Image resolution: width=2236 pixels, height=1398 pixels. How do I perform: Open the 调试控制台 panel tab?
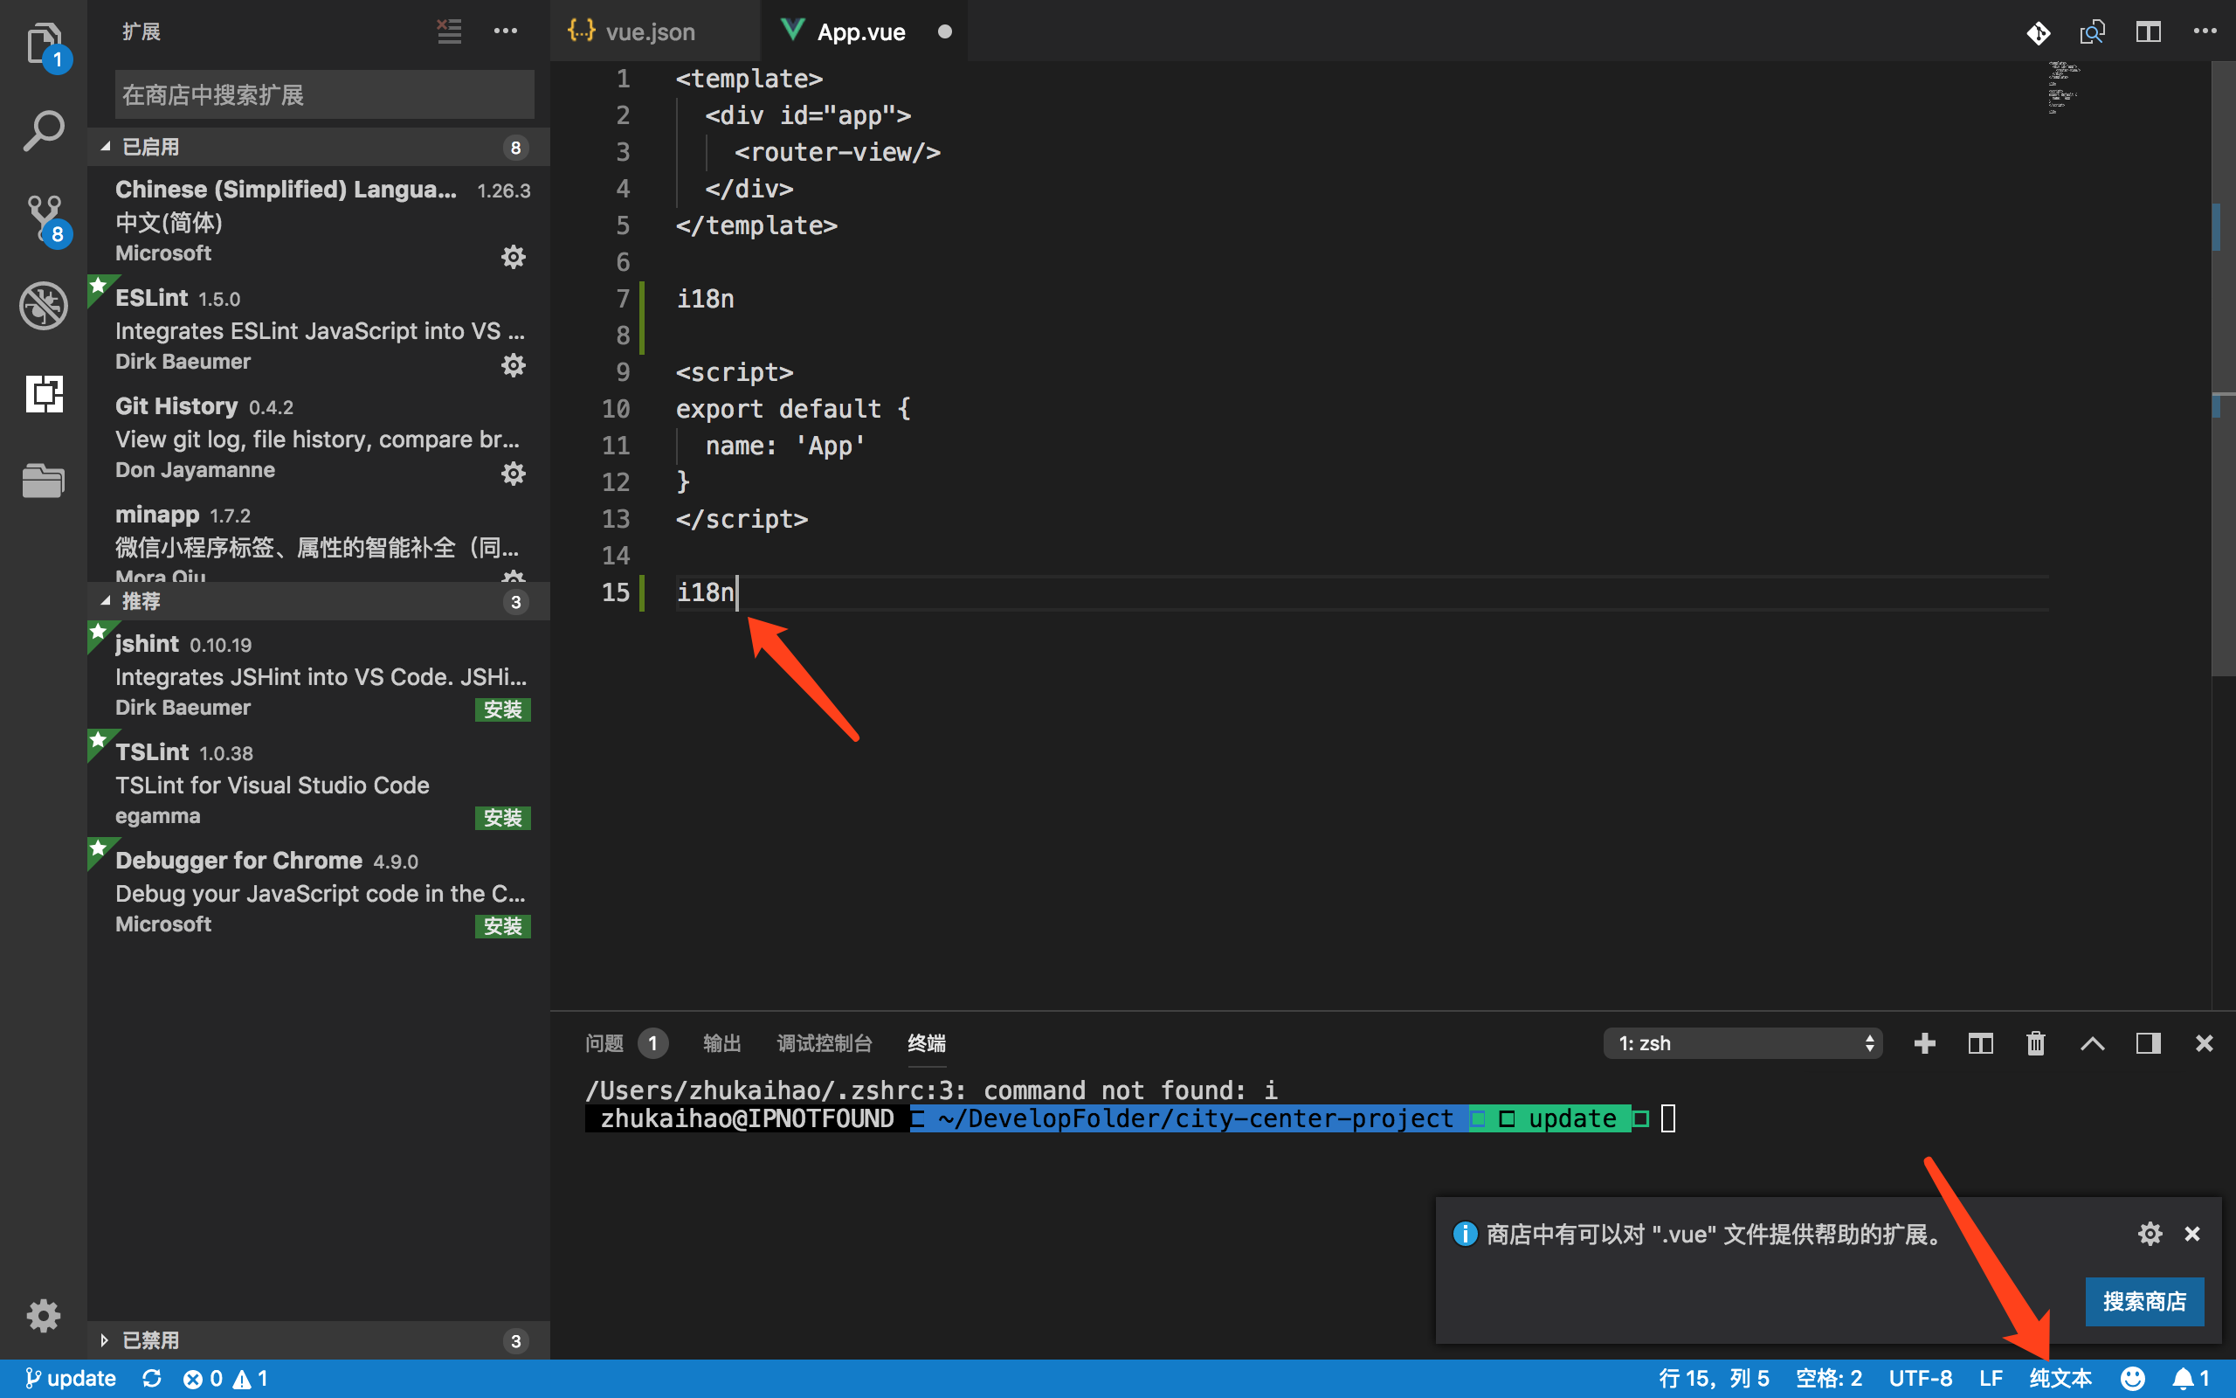(824, 1043)
